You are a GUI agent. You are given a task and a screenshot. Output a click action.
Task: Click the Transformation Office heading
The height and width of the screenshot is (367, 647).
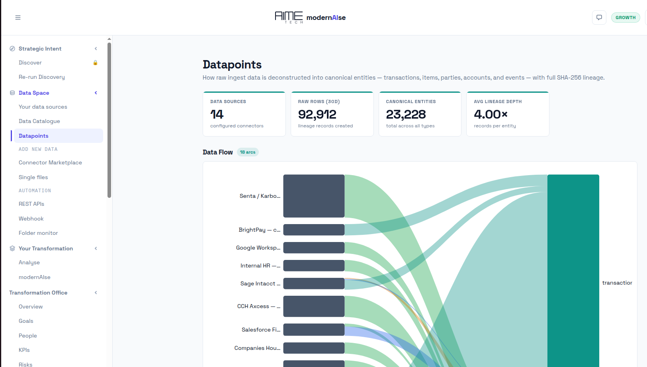pos(38,293)
